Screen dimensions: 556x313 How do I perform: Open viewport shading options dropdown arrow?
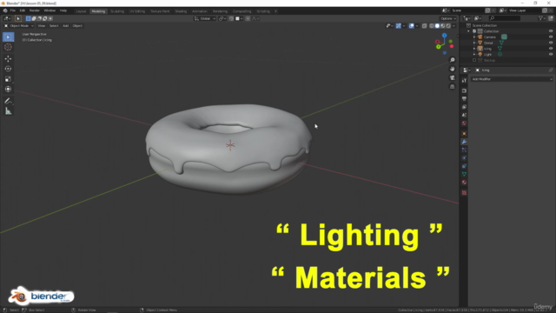(x=453, y=26)
